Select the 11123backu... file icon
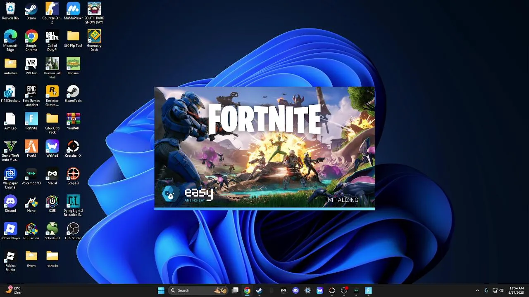529x297 pixels. point(10,94)
